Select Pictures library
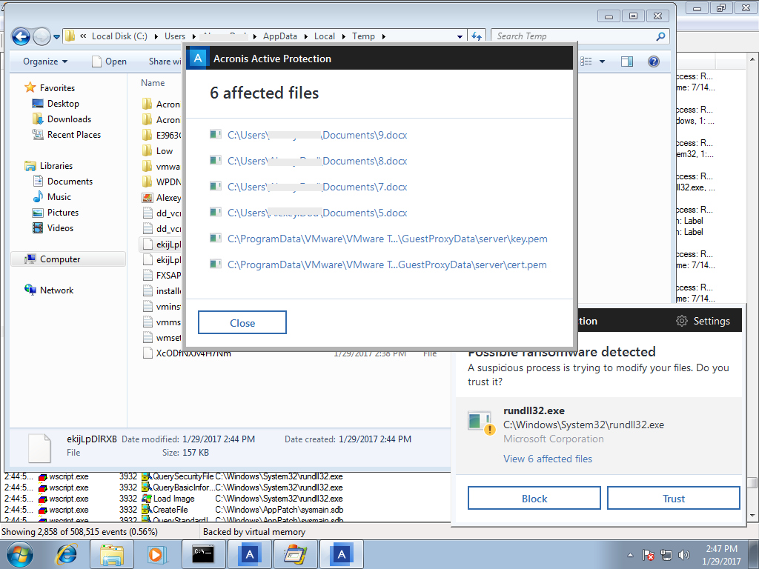The width and height of the screenshot is (759, 569). [55, 213]
